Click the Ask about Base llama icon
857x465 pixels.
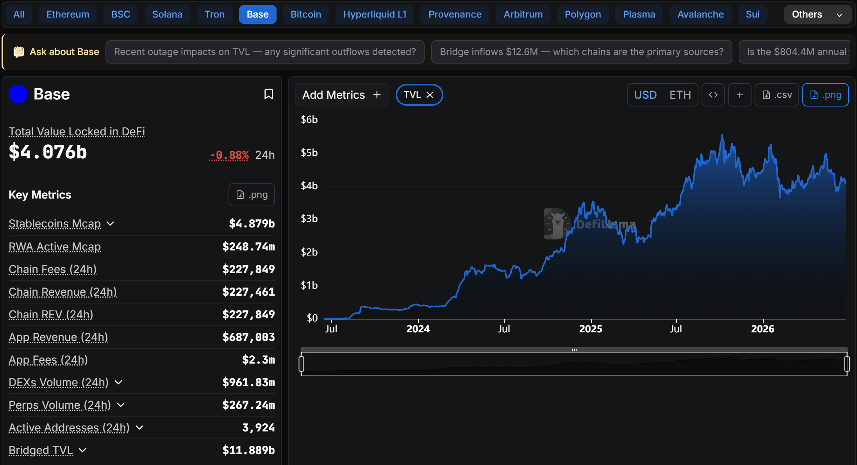pyautogui.click(x=18, y=52)
